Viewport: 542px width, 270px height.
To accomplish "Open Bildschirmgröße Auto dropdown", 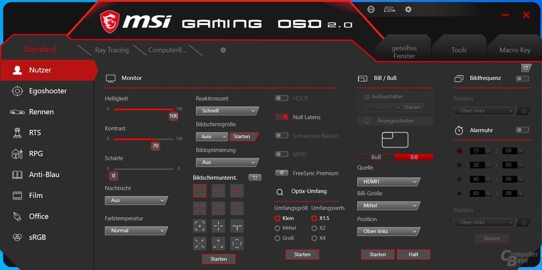I will (x=212, y=137).
